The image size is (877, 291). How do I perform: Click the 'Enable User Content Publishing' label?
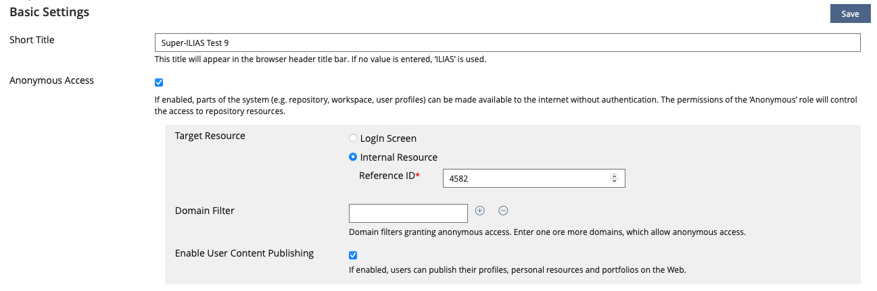[x=244, y=253]
